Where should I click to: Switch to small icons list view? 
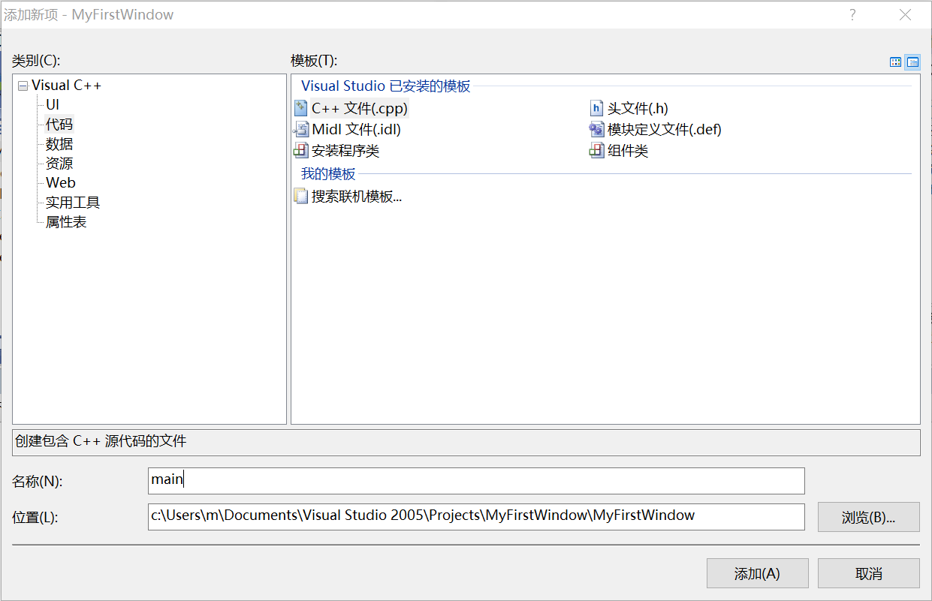coord(912,62)
